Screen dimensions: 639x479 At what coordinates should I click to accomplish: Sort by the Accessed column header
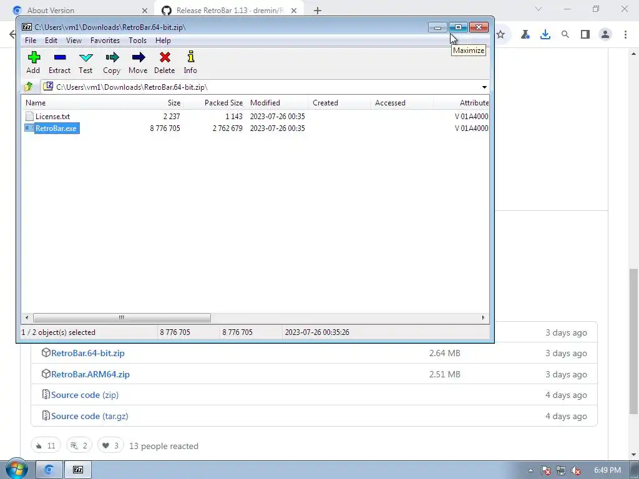coord(402,103)
